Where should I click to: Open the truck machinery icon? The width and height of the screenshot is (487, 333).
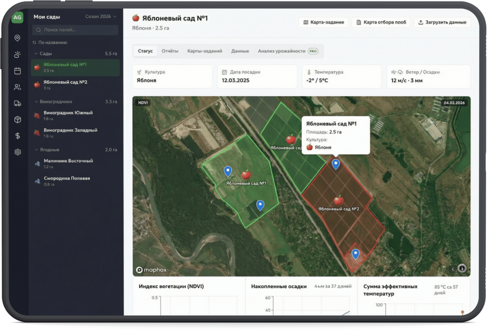pos(17,103)
